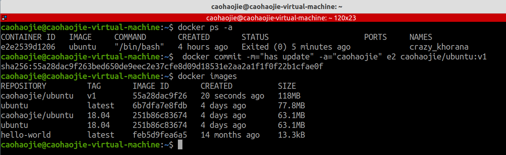Image resolution: width=506 pixels, height=155 pixels.
Task: Click the image ID feb5d9fea6a5
Action: pyautogui.click(x=160, y=135)
